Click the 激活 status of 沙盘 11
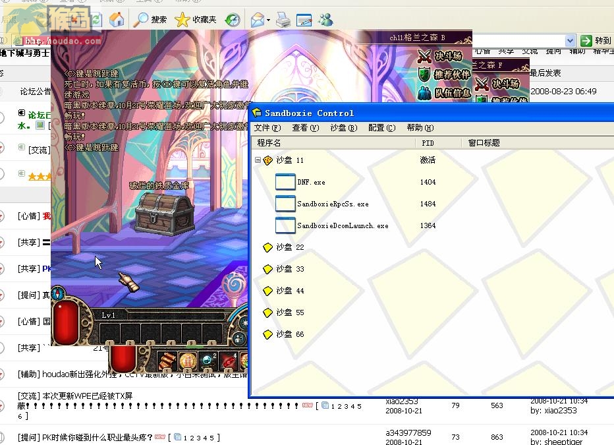This screenshot has width=614, height=445. coord(428,160)
